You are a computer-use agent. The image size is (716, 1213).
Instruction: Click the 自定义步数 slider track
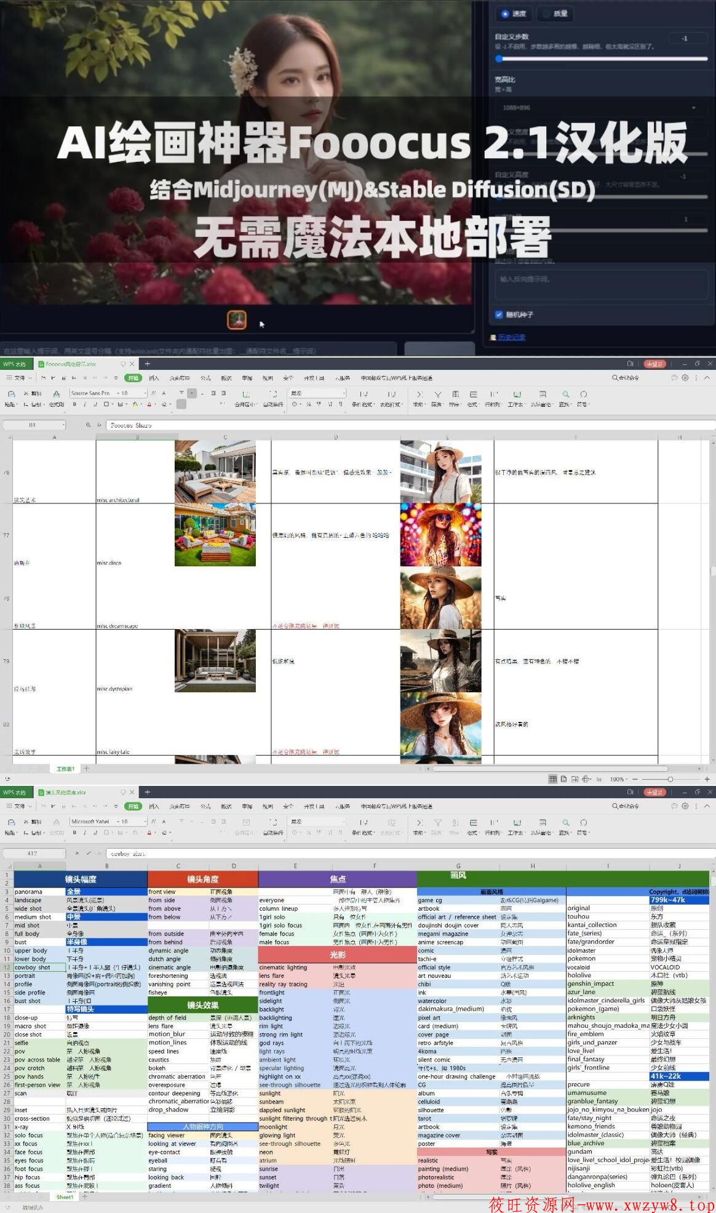(602, 59)
